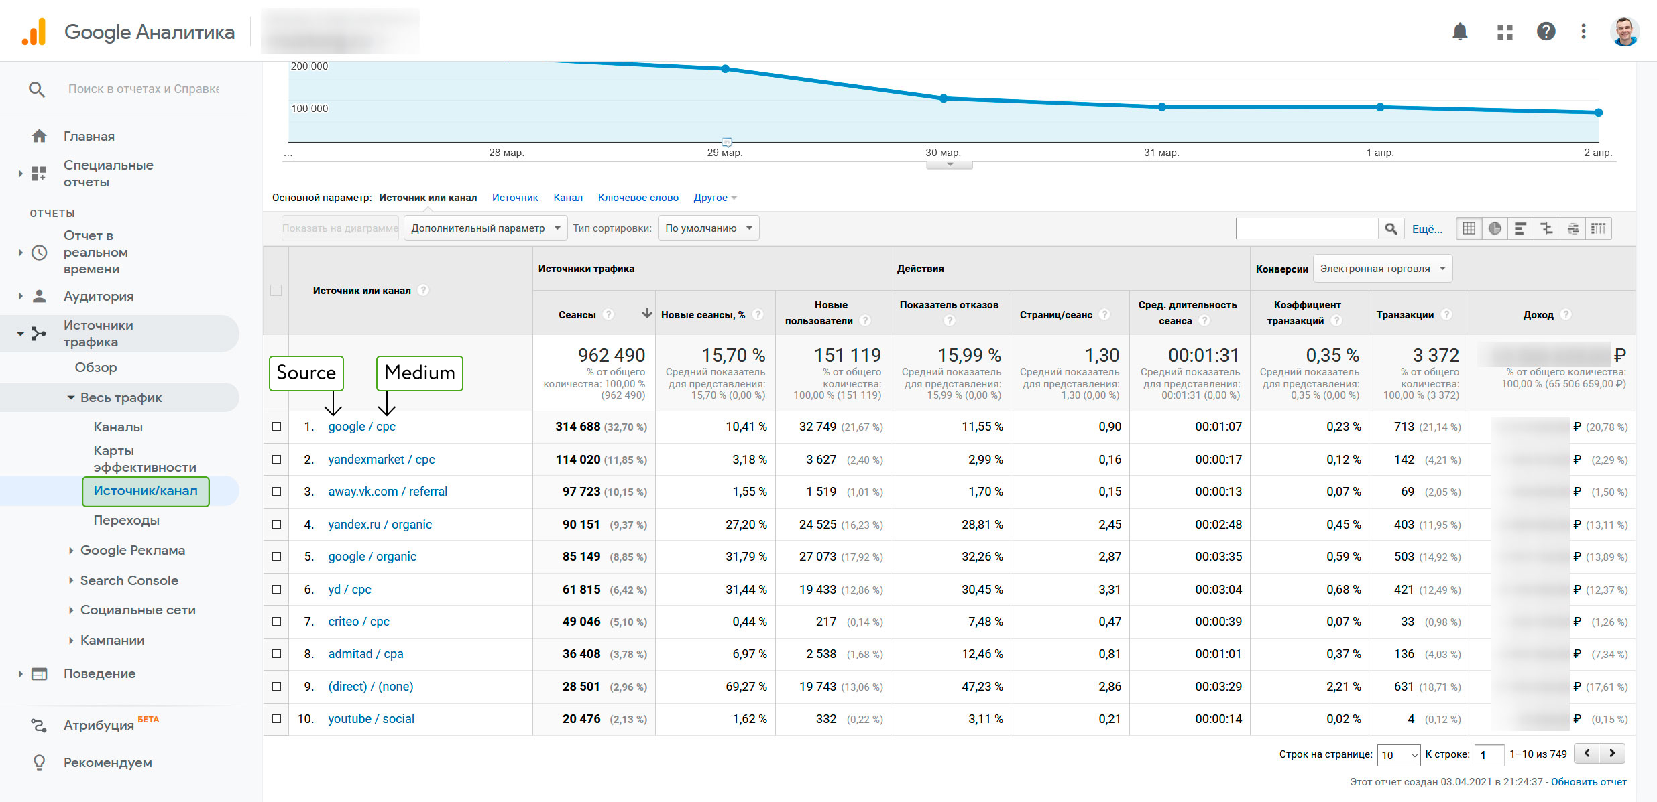This screenshot has width=1657, height=802.
Task: Open the Каналы report in sidebar
Action: (x=118, y=427)
